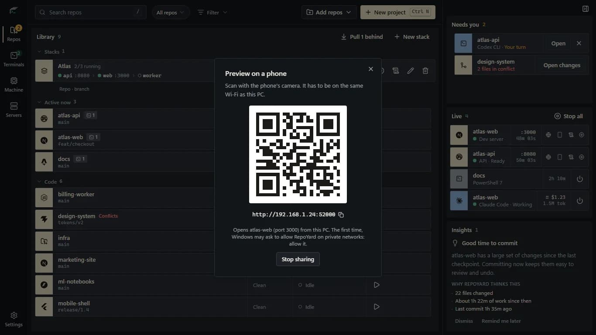Open Settings in the sidebar
Image resolution: width=596 pixels, height=335 pixels.
(14, 319)
